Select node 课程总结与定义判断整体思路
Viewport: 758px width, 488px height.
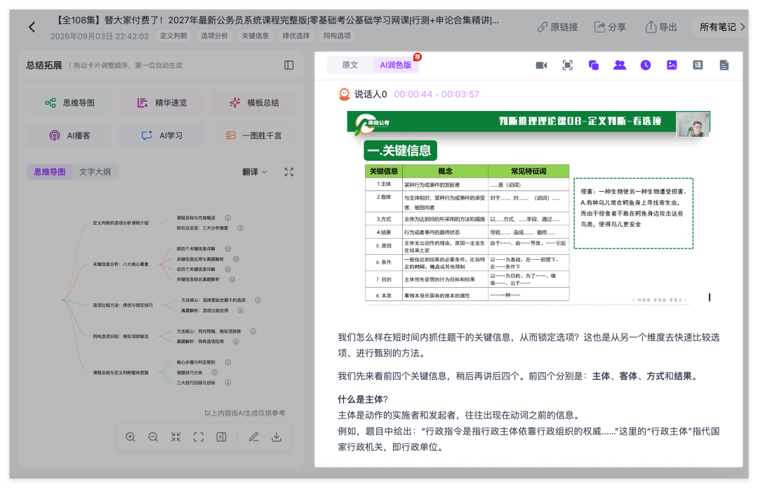(121, 373)
